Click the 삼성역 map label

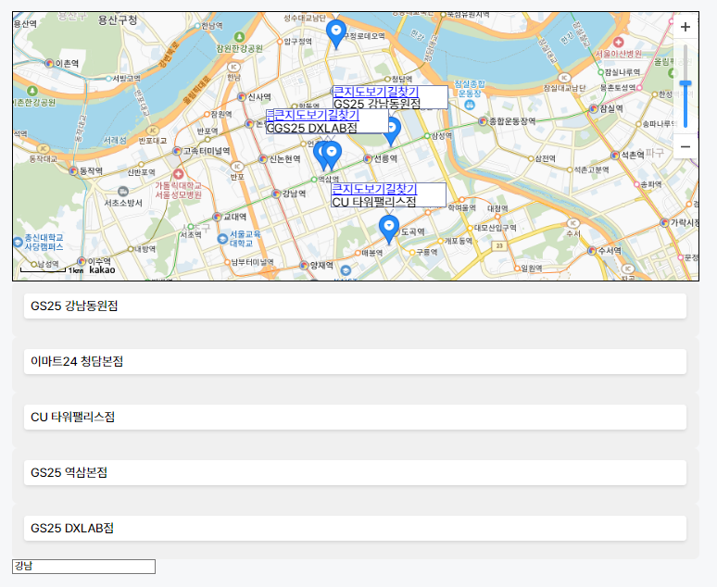click(x=442, y=136)
